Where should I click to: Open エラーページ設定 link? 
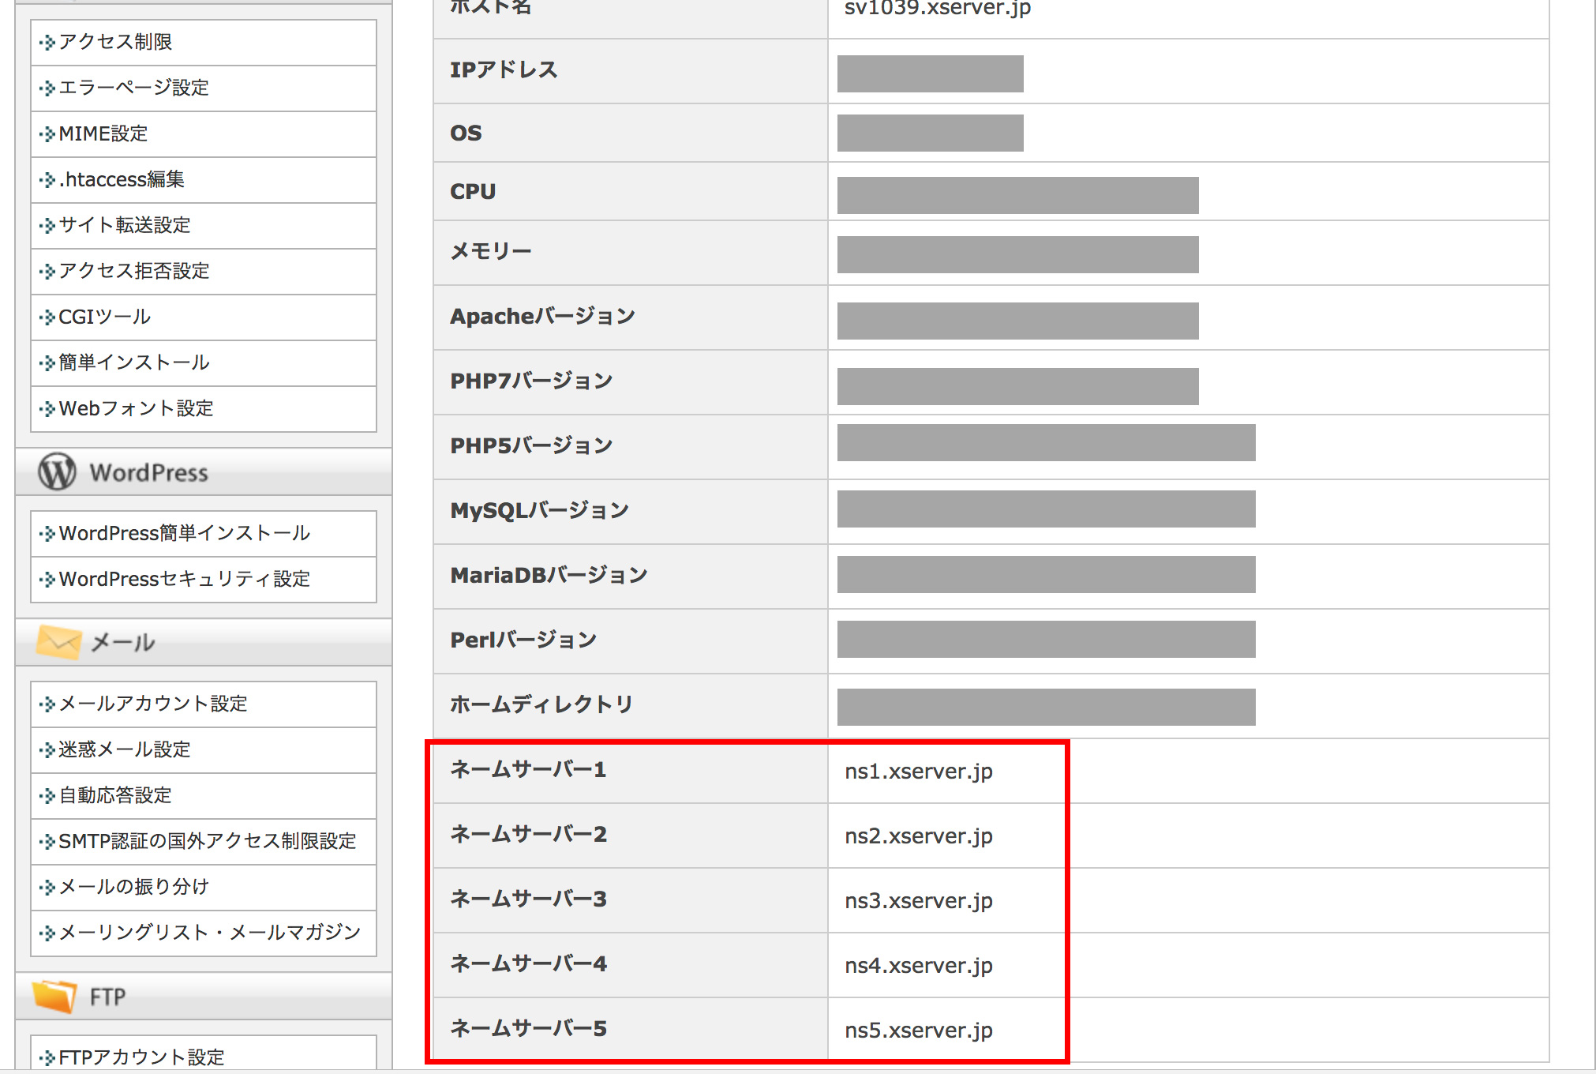[134, 88]
